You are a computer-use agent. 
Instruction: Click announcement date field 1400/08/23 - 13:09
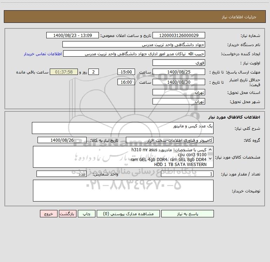73,35
